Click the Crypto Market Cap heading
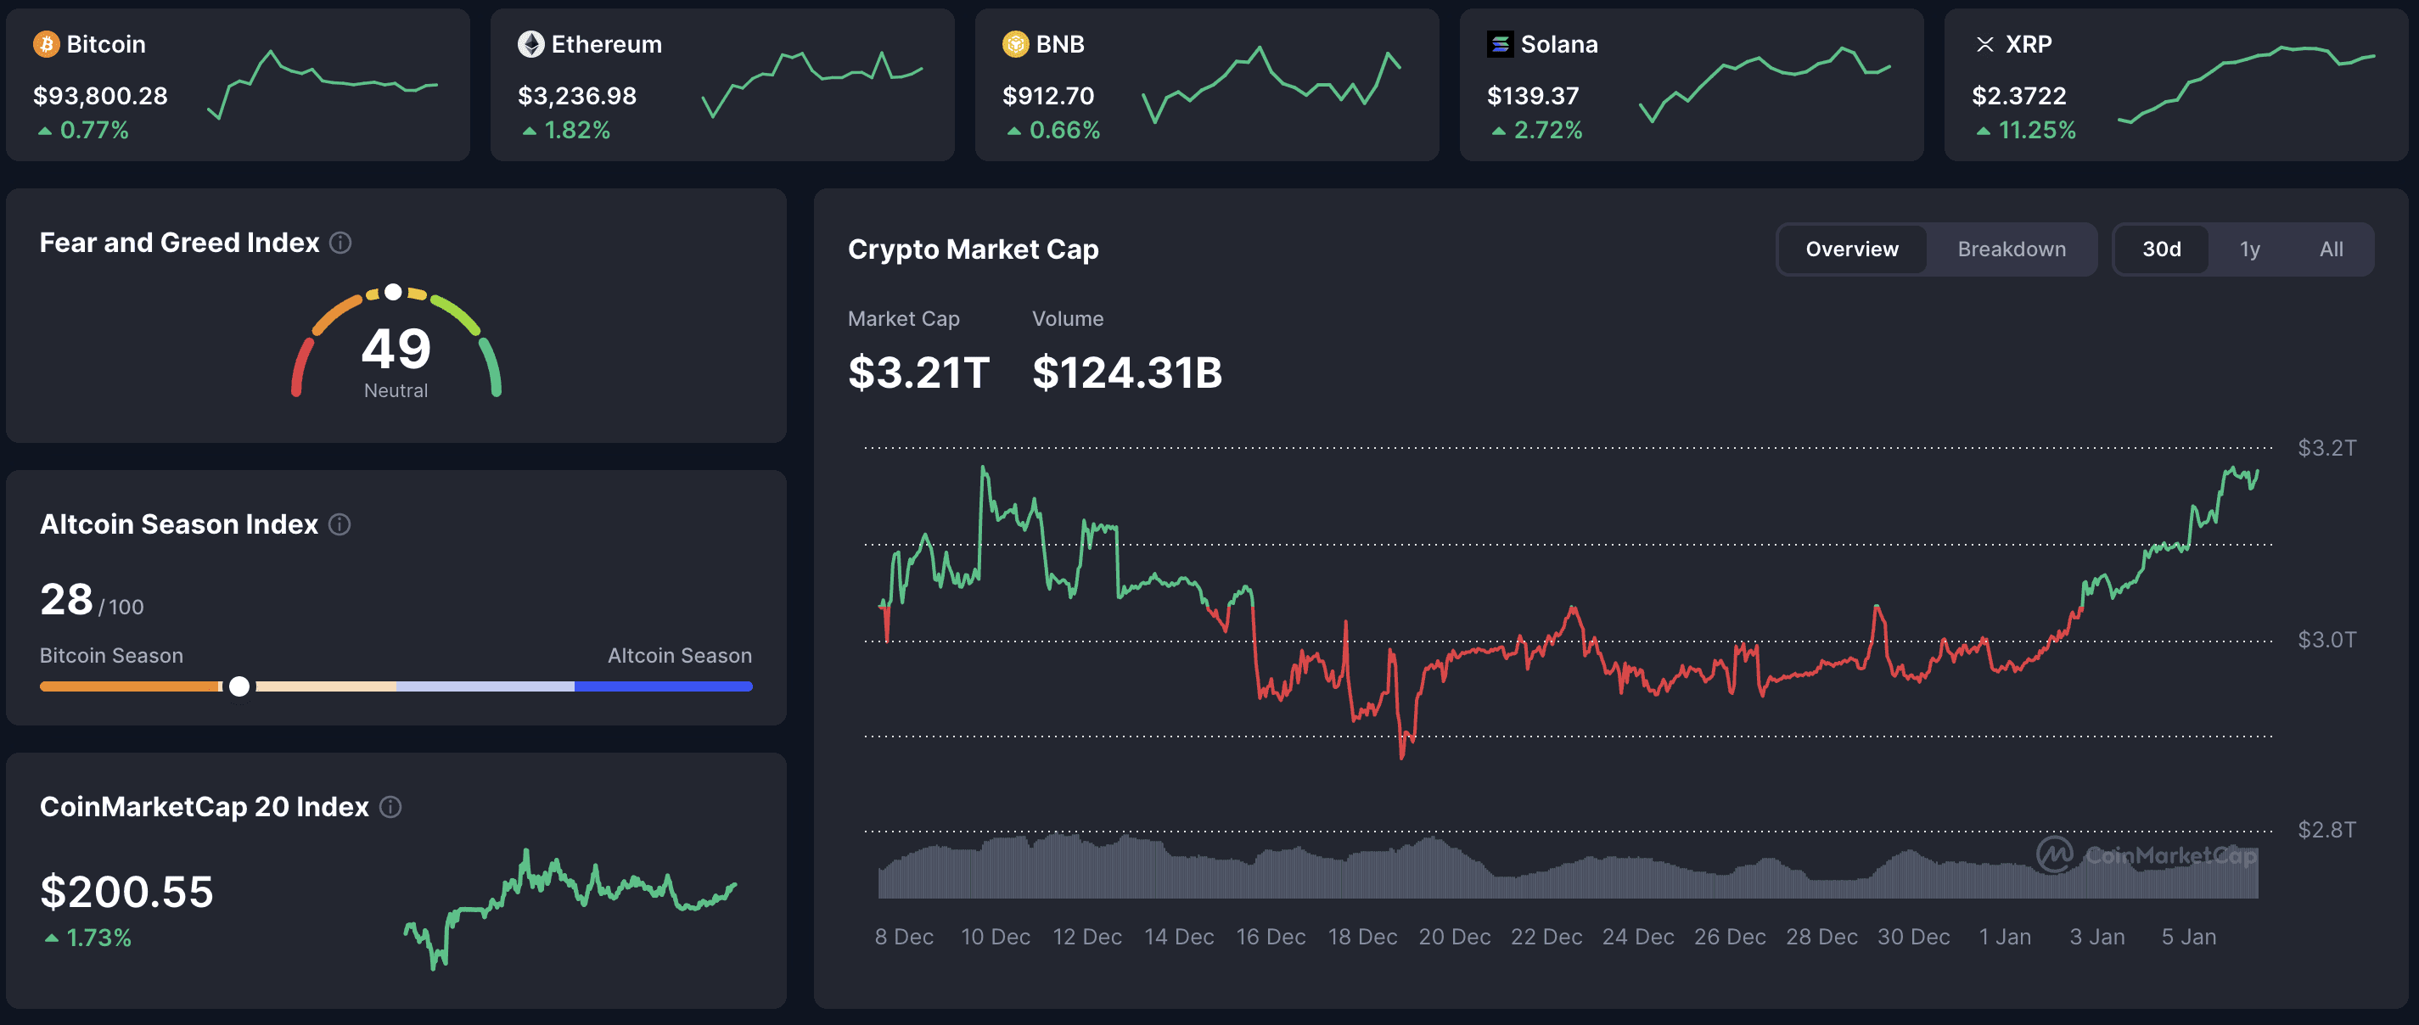Viewport: 2419px width, 1025px height. coord(973,249)
